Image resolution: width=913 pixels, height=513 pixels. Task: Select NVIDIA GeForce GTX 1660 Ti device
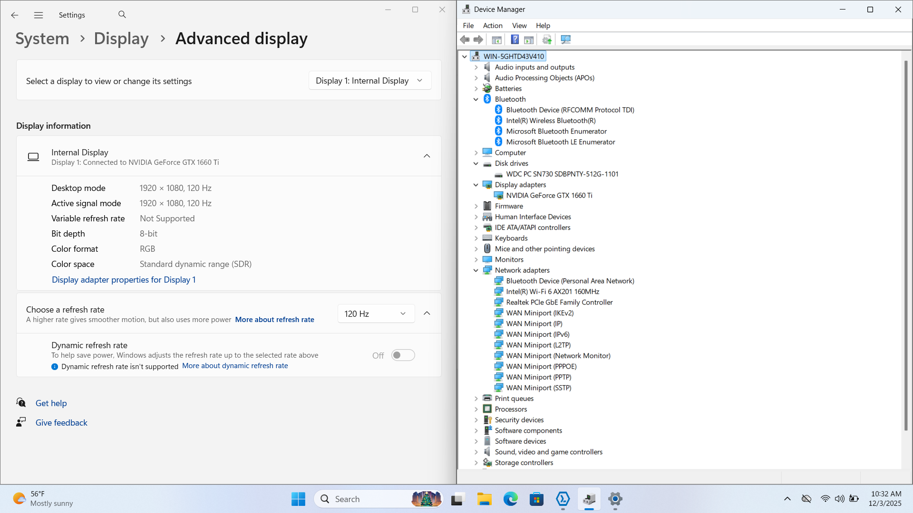coord(549,195)
